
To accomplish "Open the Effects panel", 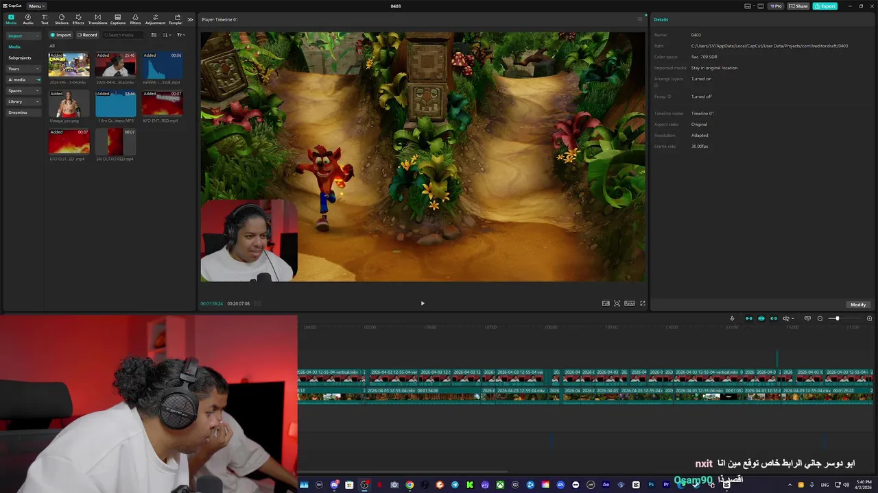I will click(x=78, y=19).
